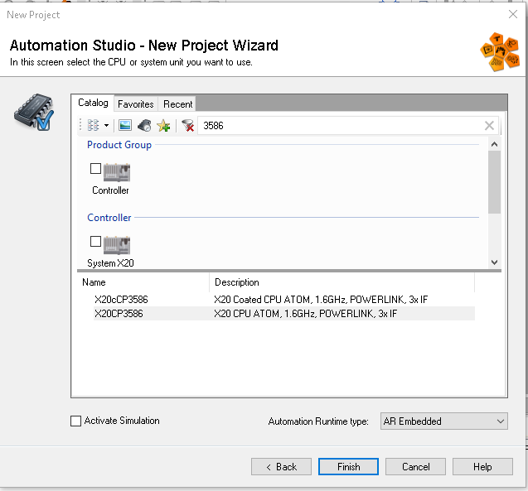Click the Finish button
528x491 pixels.
[348, 466]
